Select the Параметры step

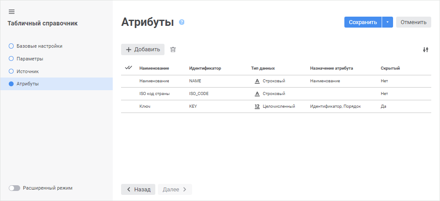pos(29,59)
